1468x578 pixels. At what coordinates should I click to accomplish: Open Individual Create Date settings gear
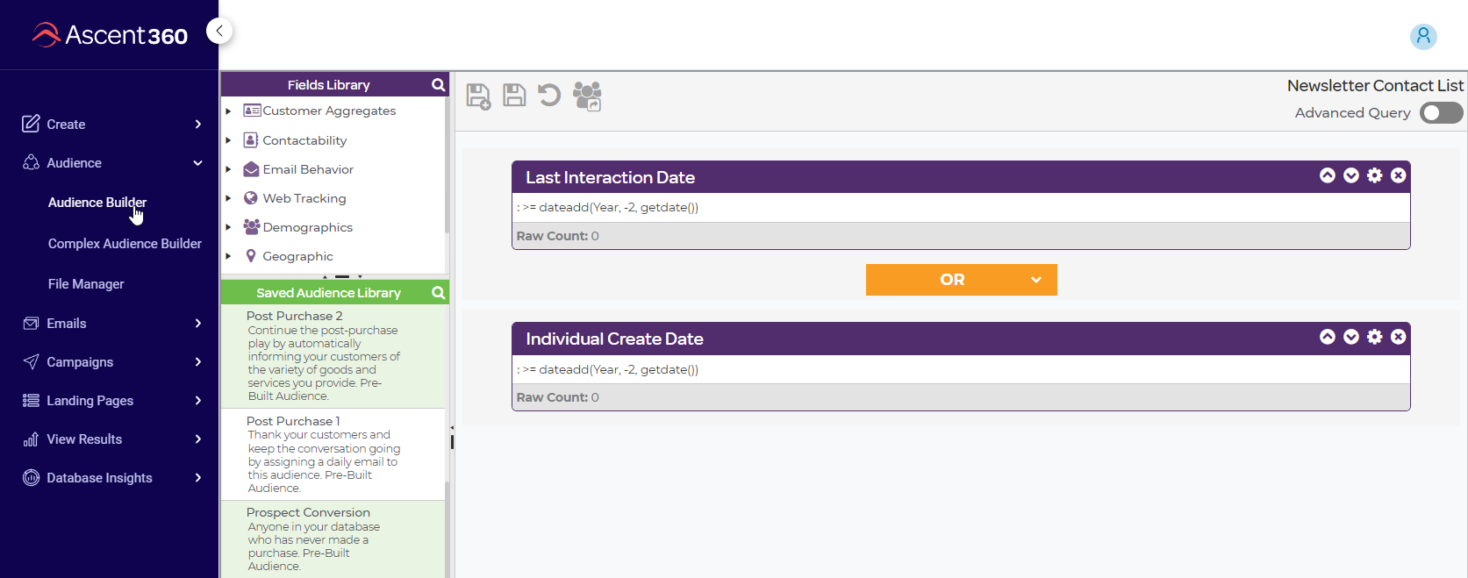[1375, 337]
